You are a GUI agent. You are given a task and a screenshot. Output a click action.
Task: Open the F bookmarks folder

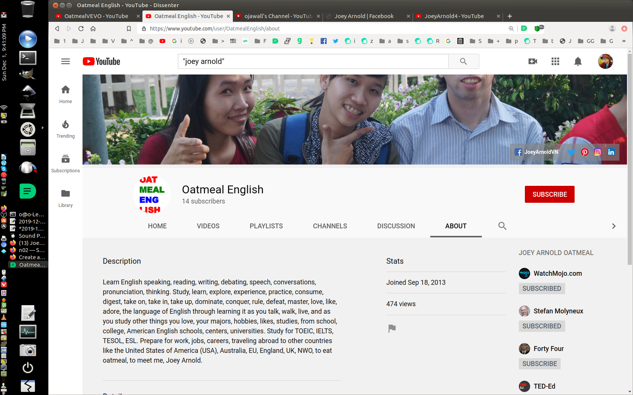[x=261, y=41]
